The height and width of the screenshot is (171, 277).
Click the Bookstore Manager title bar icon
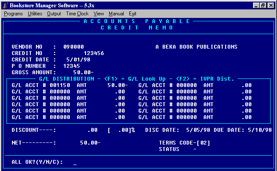[x=5, y=5]
